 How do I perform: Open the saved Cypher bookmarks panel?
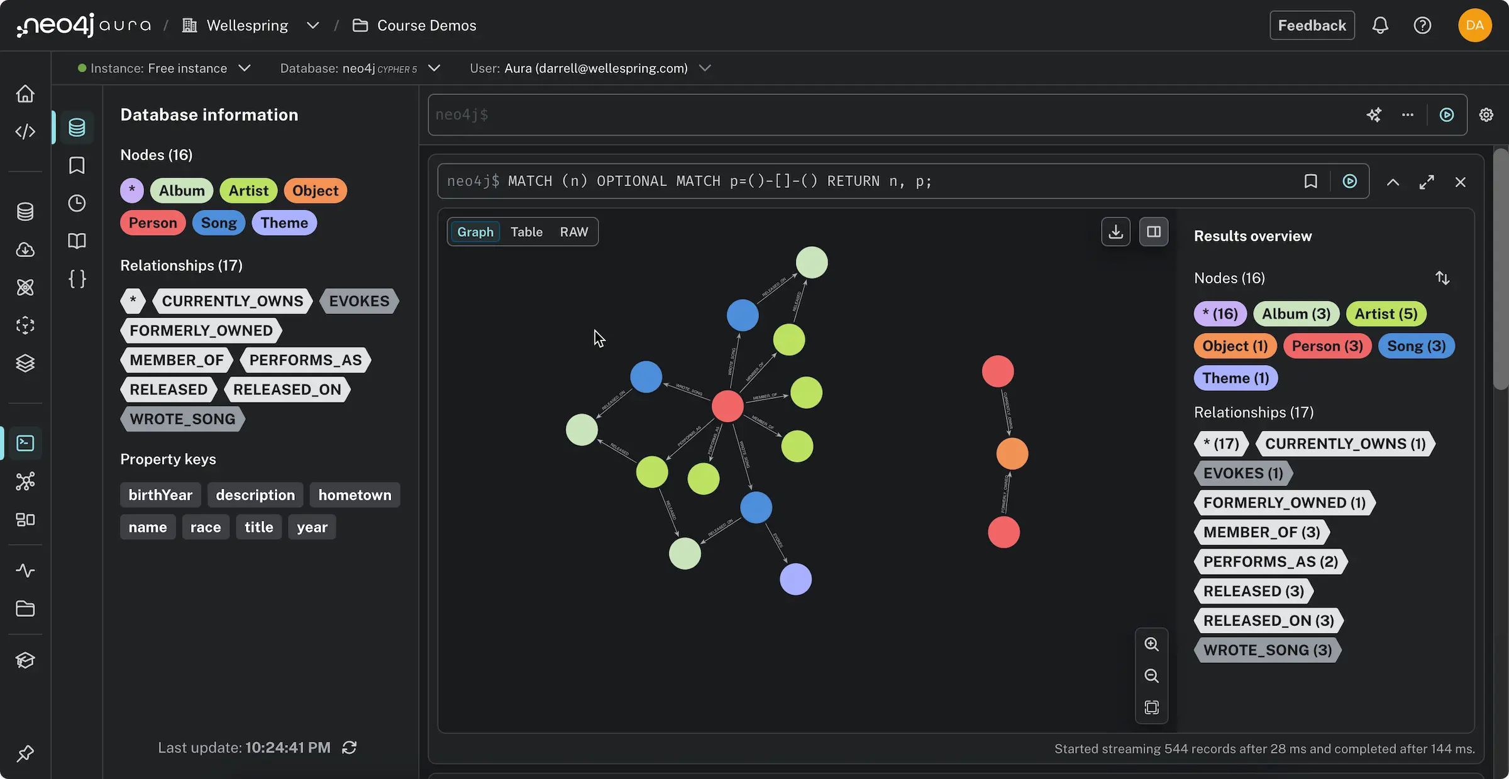tap(76, 165)
